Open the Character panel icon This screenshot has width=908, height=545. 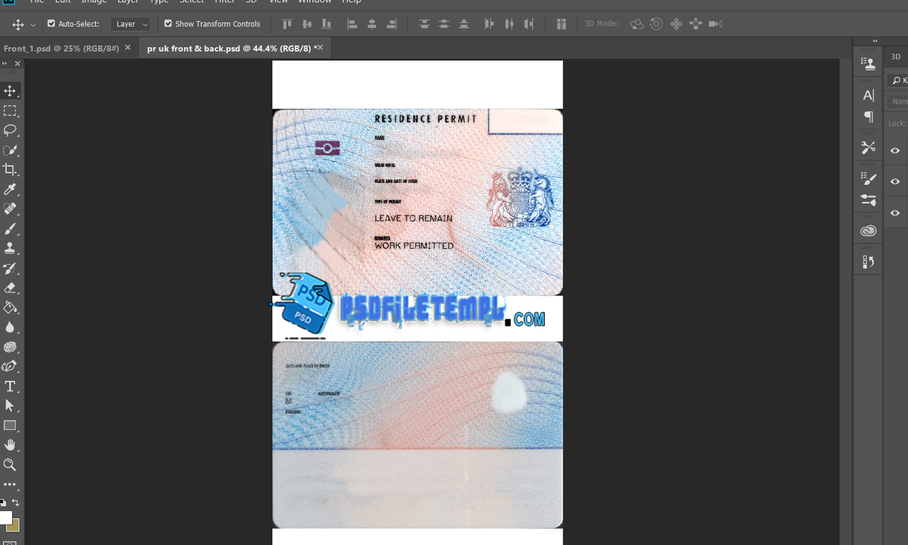868,95
